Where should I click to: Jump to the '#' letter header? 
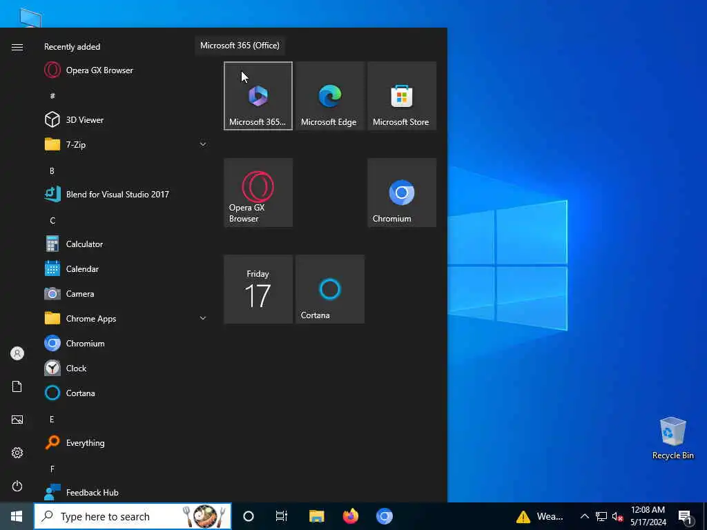52,96
